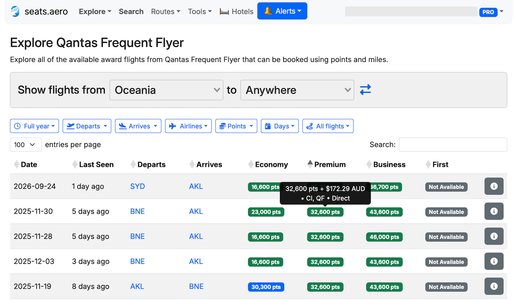
Task: Click the Alerts button
Action: coord(282,11)
